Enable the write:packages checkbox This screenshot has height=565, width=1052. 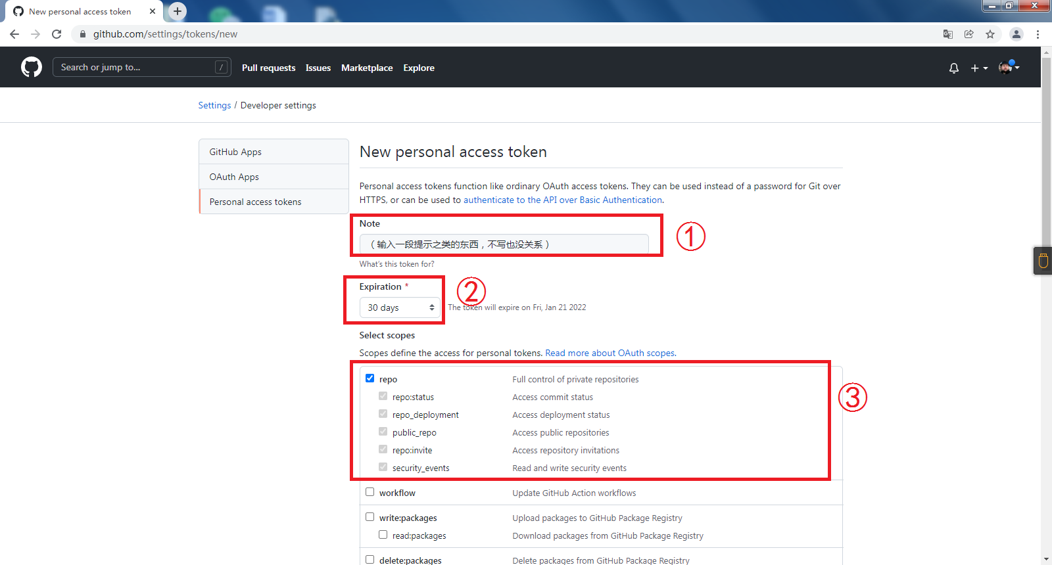[x=370, y=517]
